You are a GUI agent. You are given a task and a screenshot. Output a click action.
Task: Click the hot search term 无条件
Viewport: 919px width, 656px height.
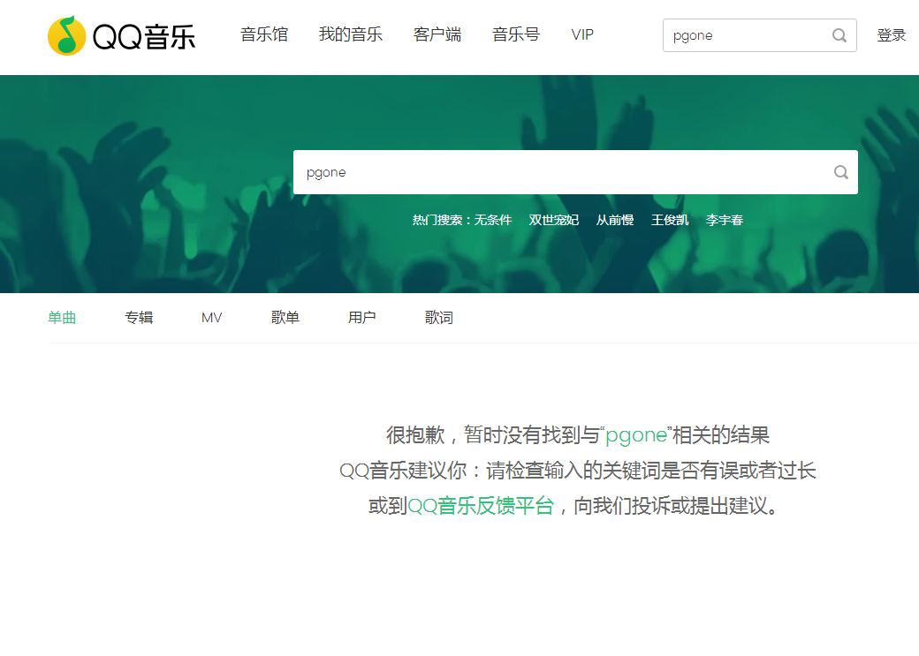pyautogui.click(x=492, y=220)
